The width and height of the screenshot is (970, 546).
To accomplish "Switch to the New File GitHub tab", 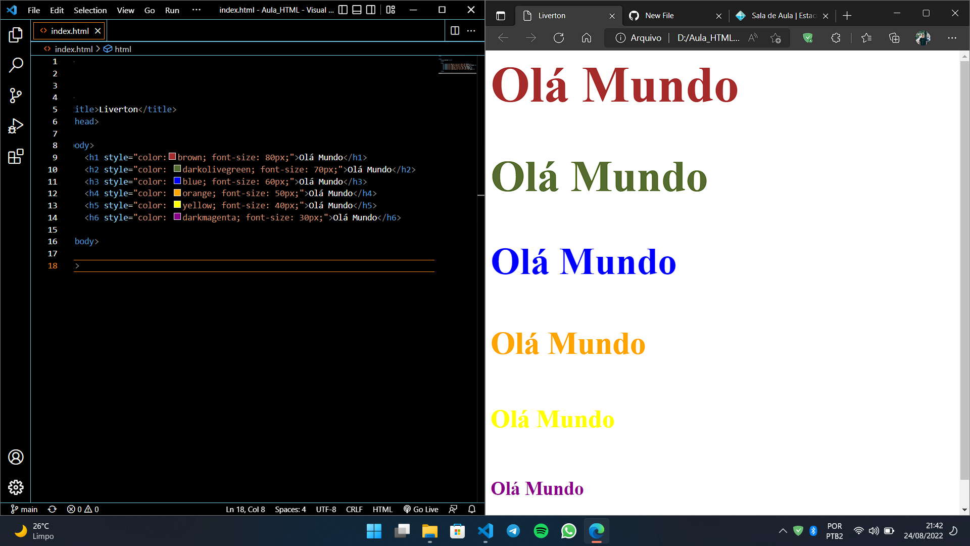I will click(658, 16).
